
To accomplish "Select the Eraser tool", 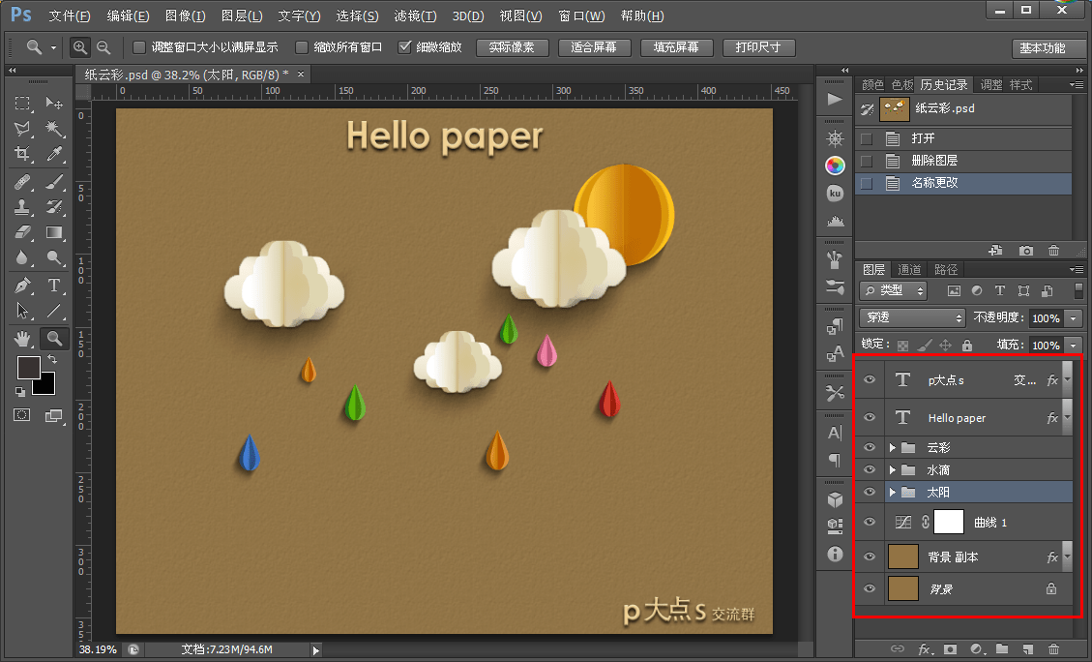I will [22, 232].
